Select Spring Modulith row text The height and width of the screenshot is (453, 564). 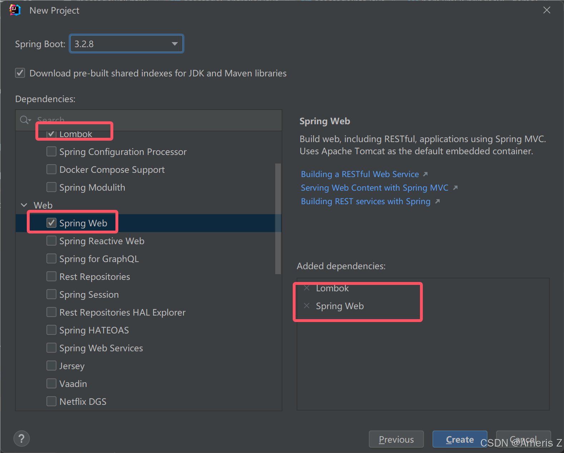(x=92, y=187)
